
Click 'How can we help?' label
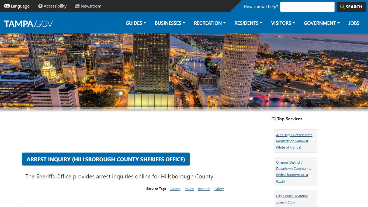click(261, 7)
